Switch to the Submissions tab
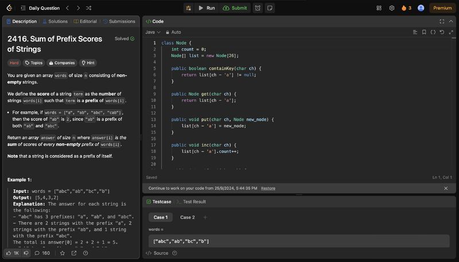This screenshot has height=262, width=459. 119,21
